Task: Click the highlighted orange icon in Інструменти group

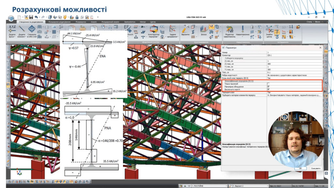Action: coord(277,32)
